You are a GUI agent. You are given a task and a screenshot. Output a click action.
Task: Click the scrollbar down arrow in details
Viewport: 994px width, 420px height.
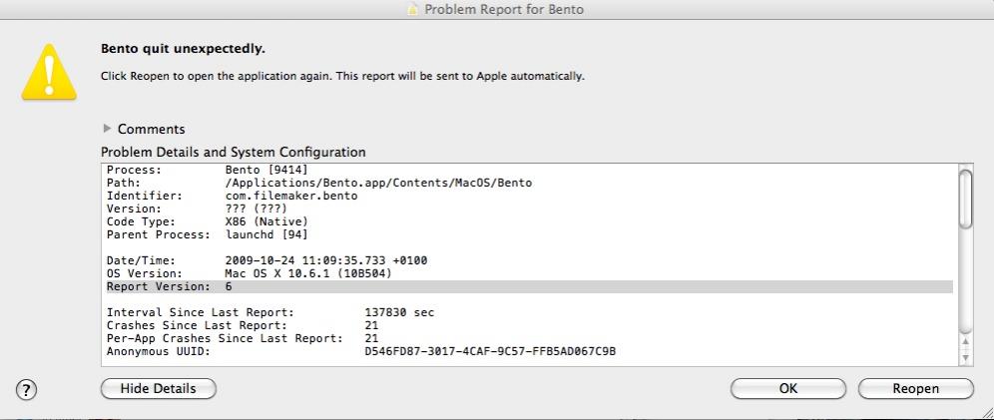pos(965,358)
